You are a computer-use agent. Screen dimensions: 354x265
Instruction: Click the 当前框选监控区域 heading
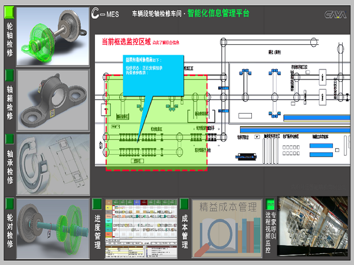pos(126,42)
